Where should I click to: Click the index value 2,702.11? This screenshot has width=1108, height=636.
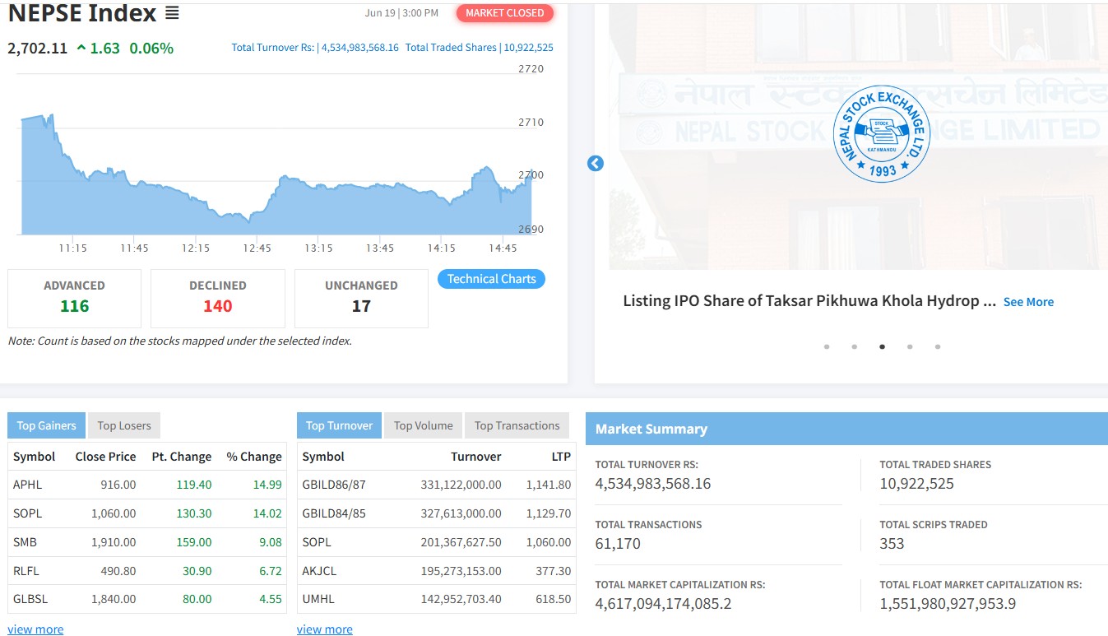[x=38, y=49]
